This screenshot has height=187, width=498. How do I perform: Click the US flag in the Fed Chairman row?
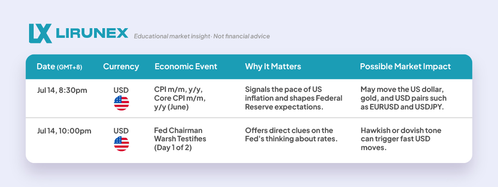pos(121,144)
